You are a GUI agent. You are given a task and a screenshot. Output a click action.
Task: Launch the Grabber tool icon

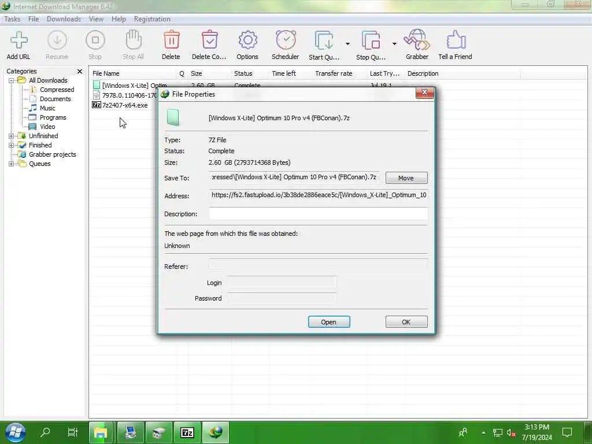click(x=417, y=40)
